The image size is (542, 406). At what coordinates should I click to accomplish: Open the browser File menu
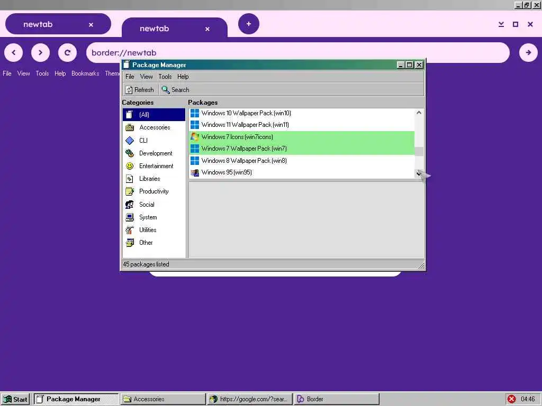tap(7, 73)
